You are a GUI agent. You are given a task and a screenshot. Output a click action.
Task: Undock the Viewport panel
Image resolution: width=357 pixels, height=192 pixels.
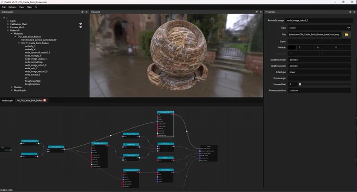tap(257, 12)
